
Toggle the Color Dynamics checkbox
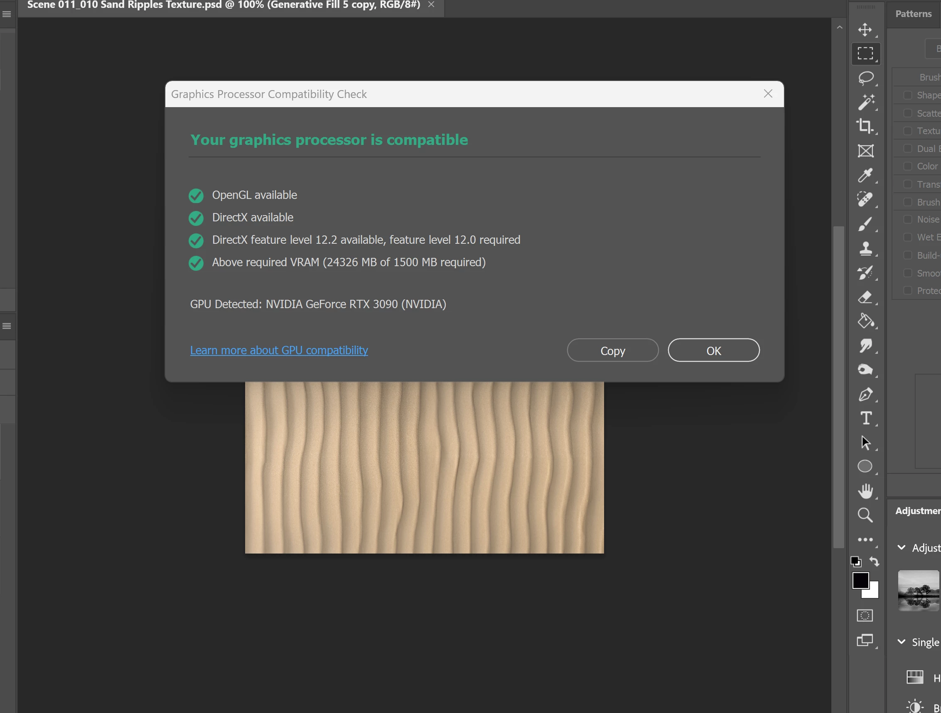907,166
